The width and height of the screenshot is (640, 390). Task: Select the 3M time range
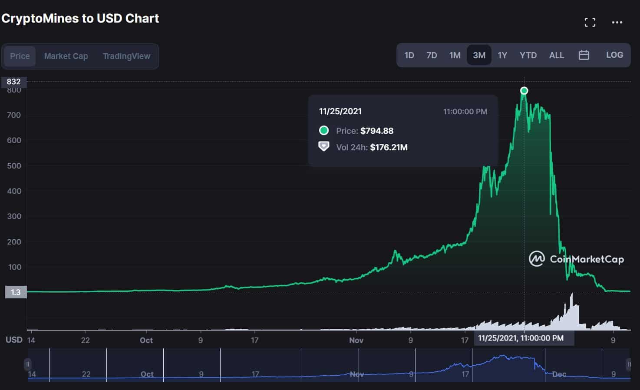tap(479, 55)
